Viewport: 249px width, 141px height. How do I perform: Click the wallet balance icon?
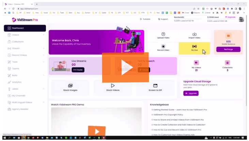point(228,36)
